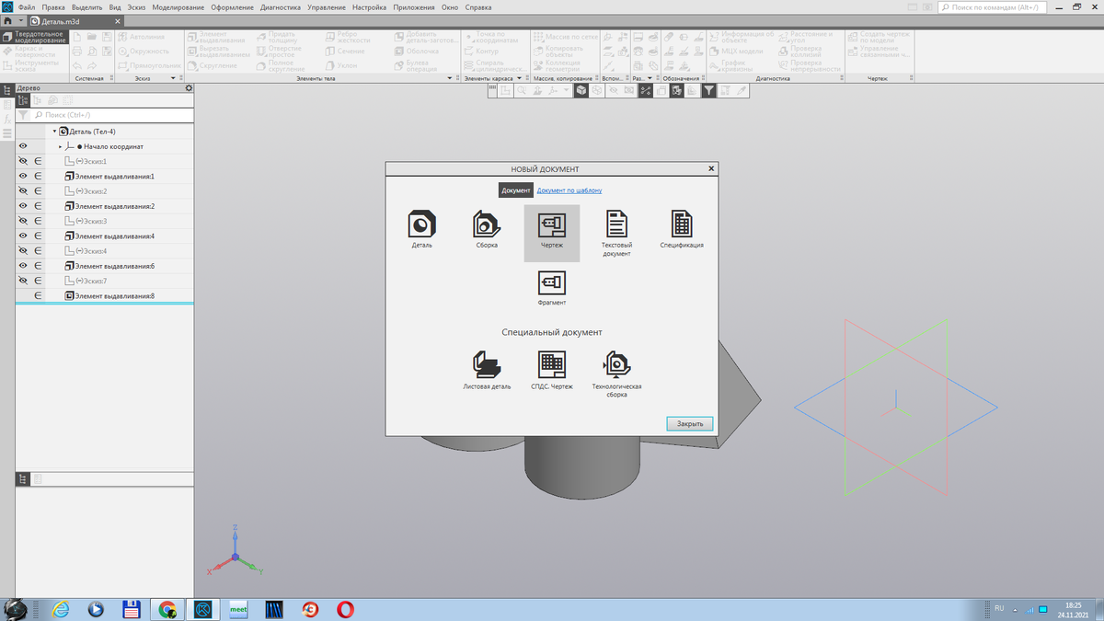
Task: Choose Текстовый документ in the dialog
Action: click(x=616, y=233)
